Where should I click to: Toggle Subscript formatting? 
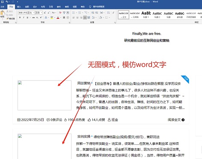[x=37, y=18]
